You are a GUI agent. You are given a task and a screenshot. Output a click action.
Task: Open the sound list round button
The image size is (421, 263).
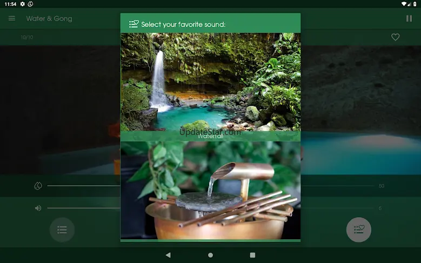pos(62,230)
